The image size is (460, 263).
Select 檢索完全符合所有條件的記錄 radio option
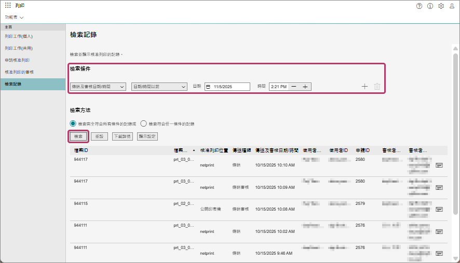tap(73, 124)
